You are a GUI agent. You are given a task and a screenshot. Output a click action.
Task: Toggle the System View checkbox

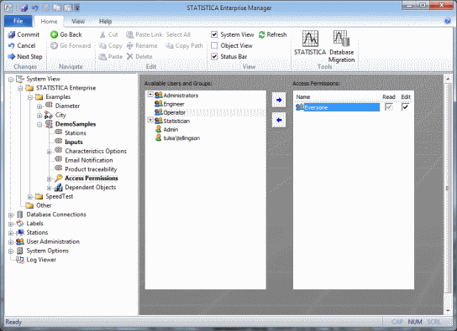[x=214, y=34]
